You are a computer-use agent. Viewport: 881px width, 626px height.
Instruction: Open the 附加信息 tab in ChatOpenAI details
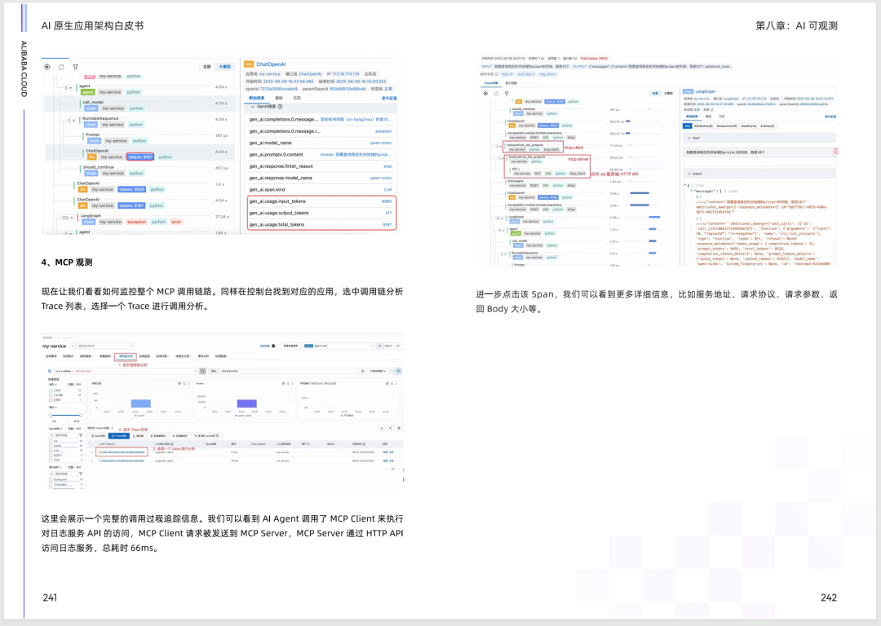(256, 98)
